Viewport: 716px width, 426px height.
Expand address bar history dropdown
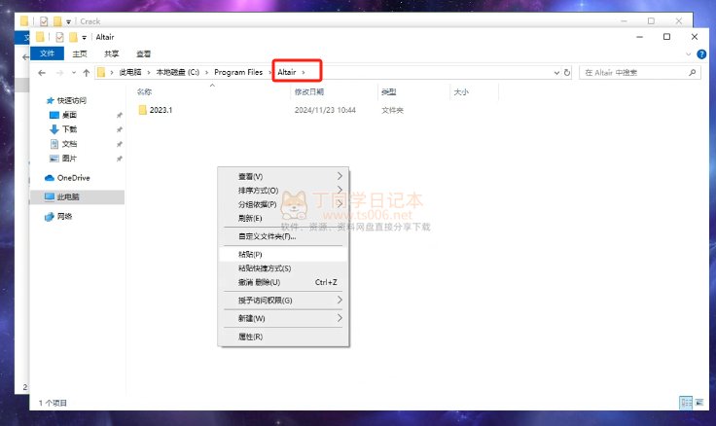point(556,73)
